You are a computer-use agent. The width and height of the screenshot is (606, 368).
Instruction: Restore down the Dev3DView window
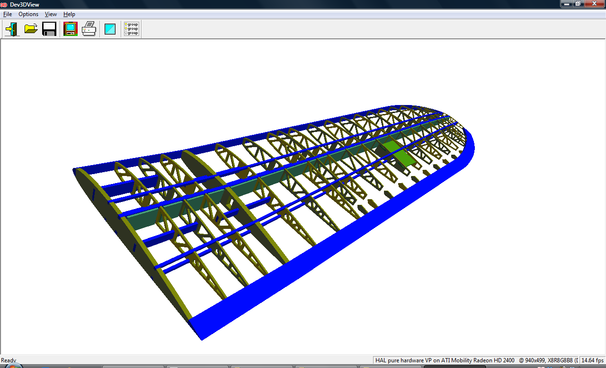pos(578,4)
